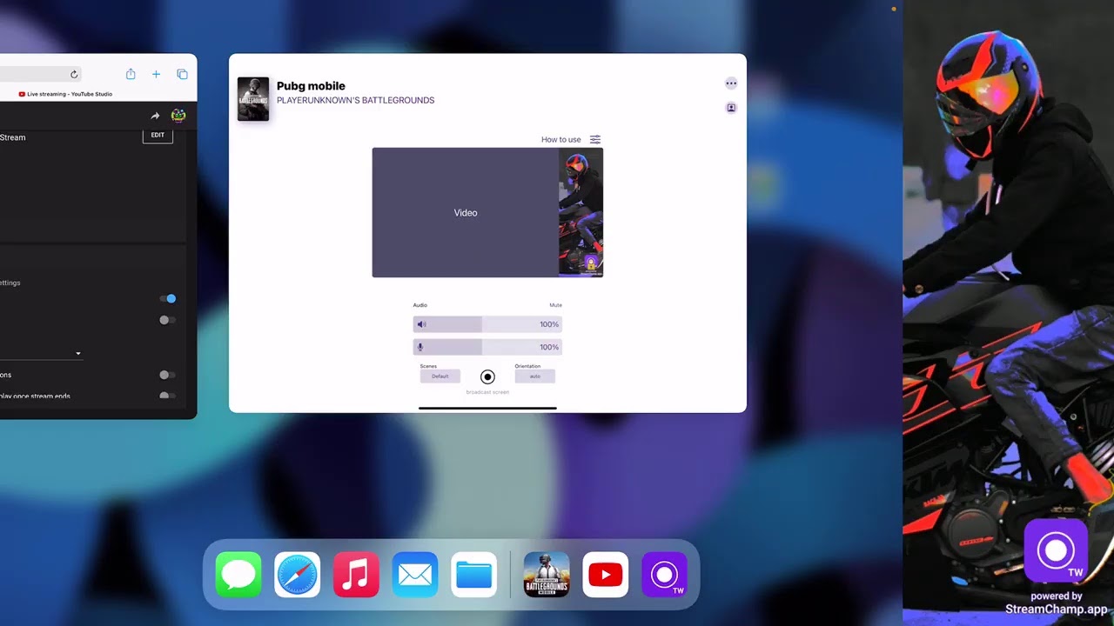Launch Safari from the dock
This screenshot has height=626, width=1114.
(x=298, y=575)
